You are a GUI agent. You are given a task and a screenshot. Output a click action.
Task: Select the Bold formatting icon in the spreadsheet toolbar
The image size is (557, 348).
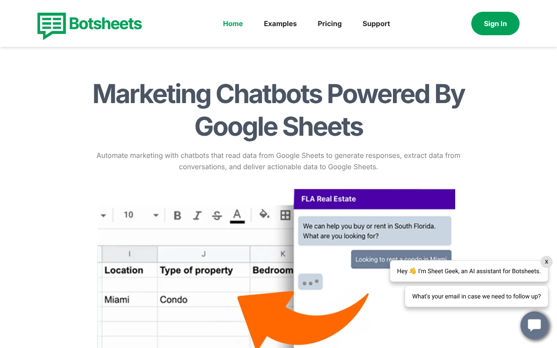pyautogui.click(x=177, y=215)
